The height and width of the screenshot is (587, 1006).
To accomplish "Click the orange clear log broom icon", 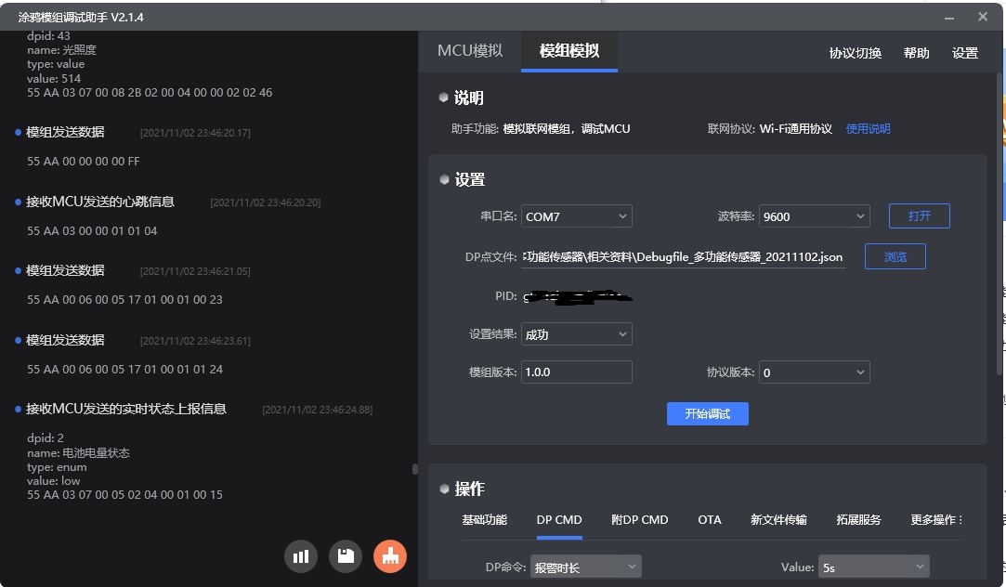I will point(390,556).
